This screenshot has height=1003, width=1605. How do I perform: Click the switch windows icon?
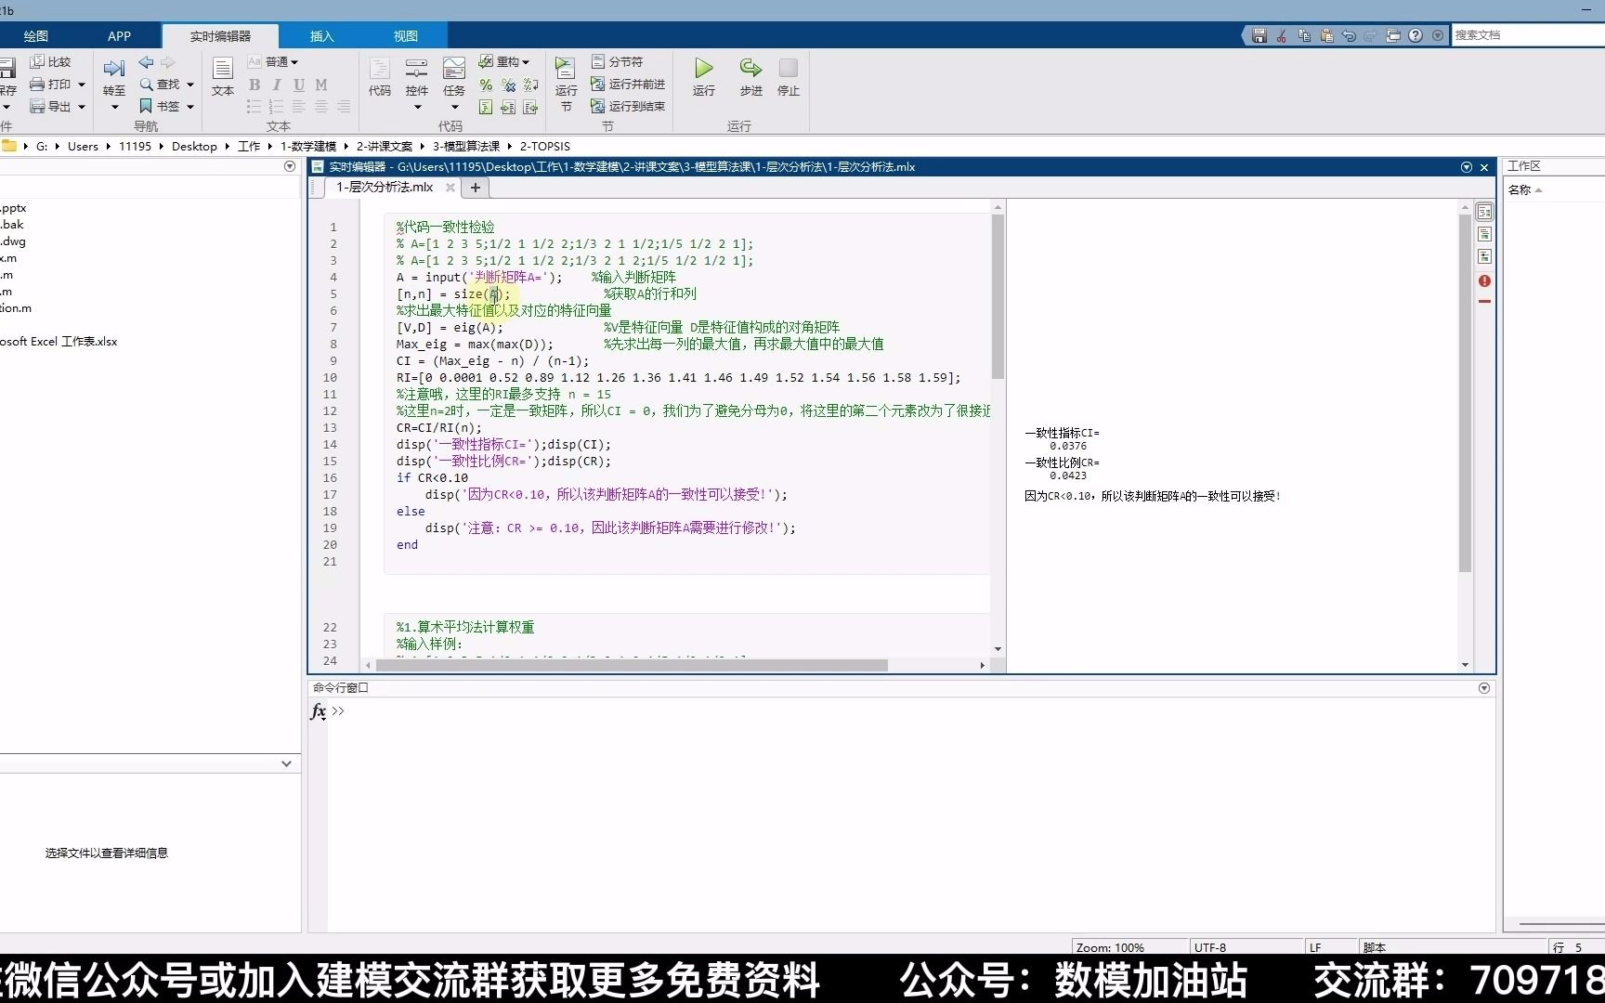pyautogui.click(x=1393, y=35)
